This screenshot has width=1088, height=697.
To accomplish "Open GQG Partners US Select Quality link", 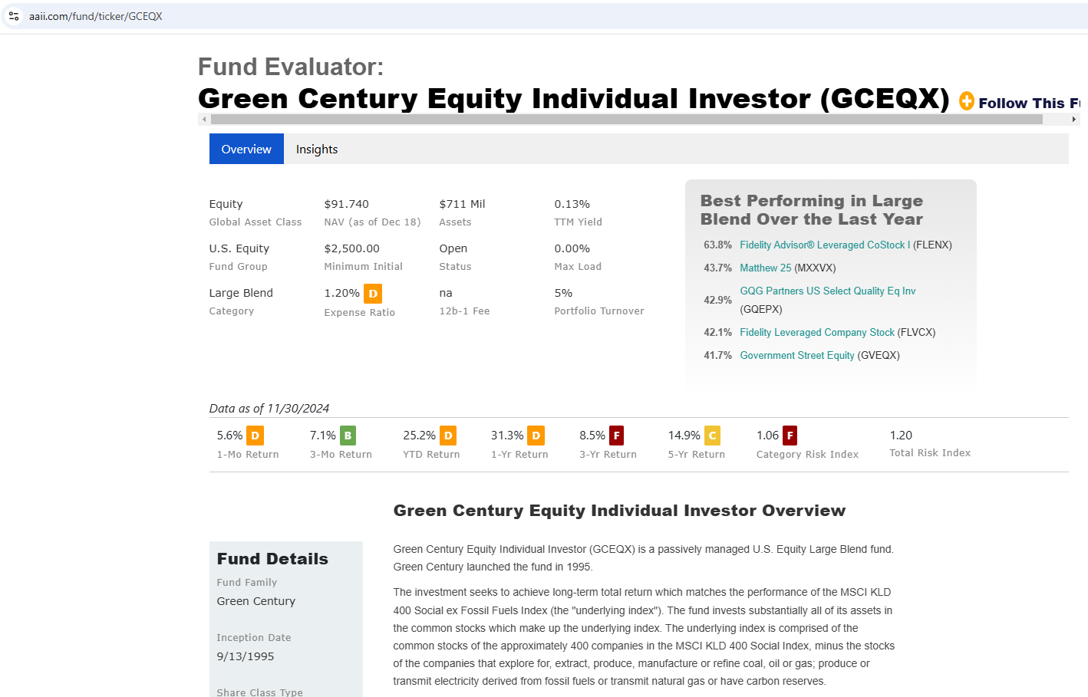I will tap(827, 291).
